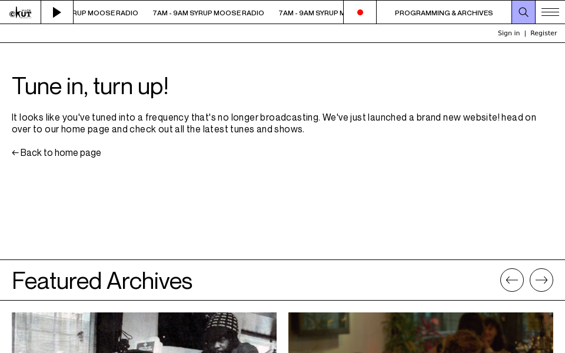The height and width of the screenshot is (353, 565).
Task: Click the Register link
Action: pyautogui.click(x=543, y=33)
